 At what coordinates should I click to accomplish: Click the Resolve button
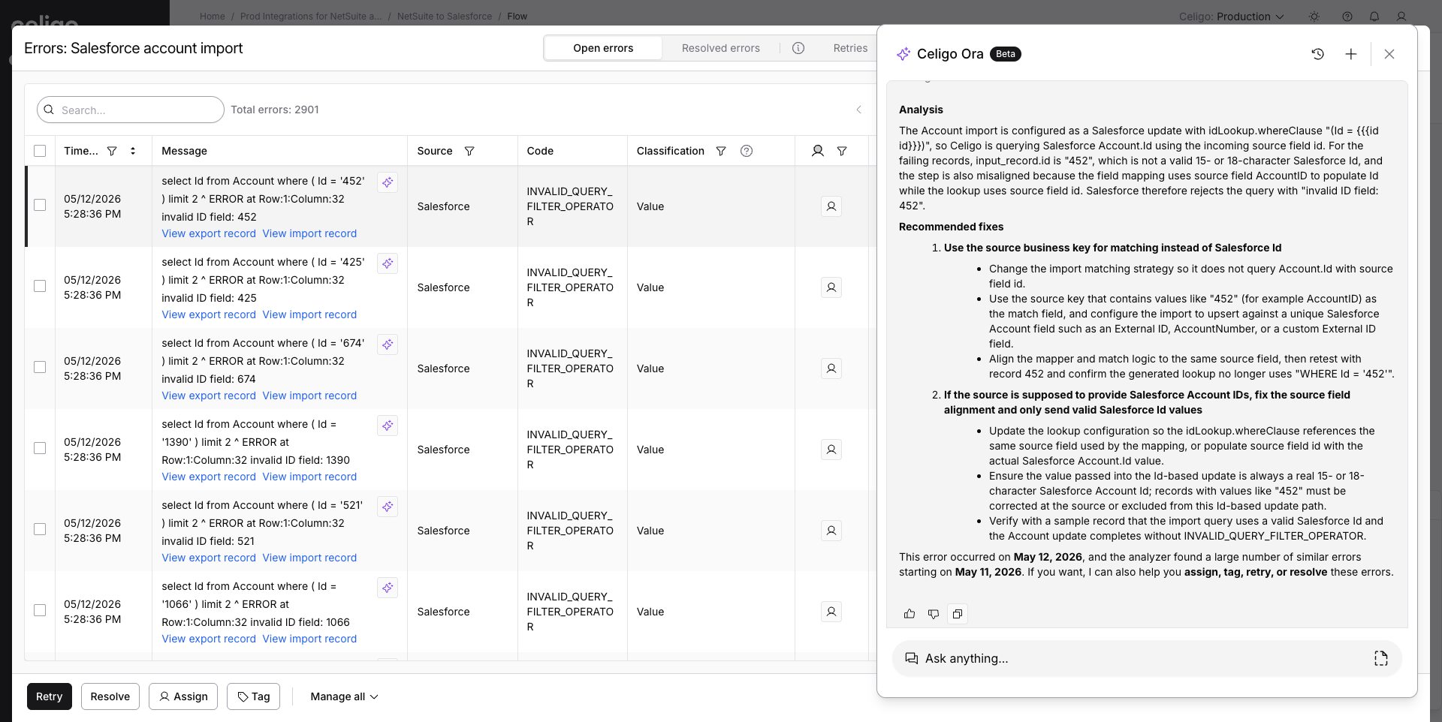click(110, 696)
